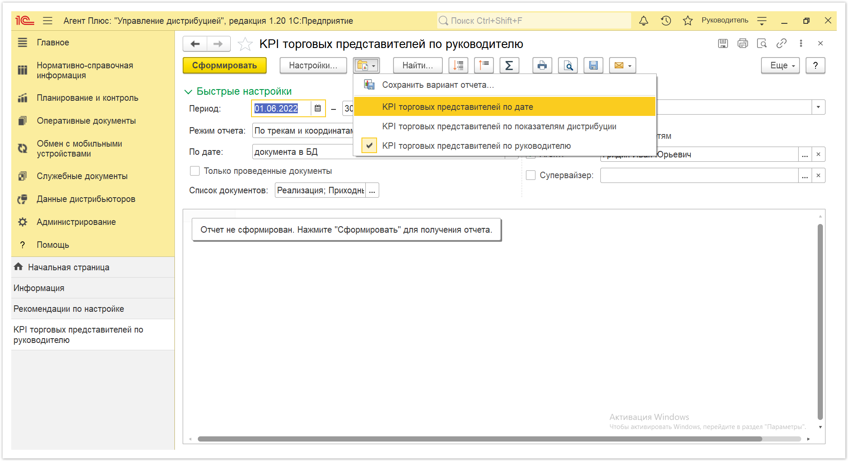Save report with the diskette toolbar icon
Screen dimensions: 848x461
click(593, 65)
